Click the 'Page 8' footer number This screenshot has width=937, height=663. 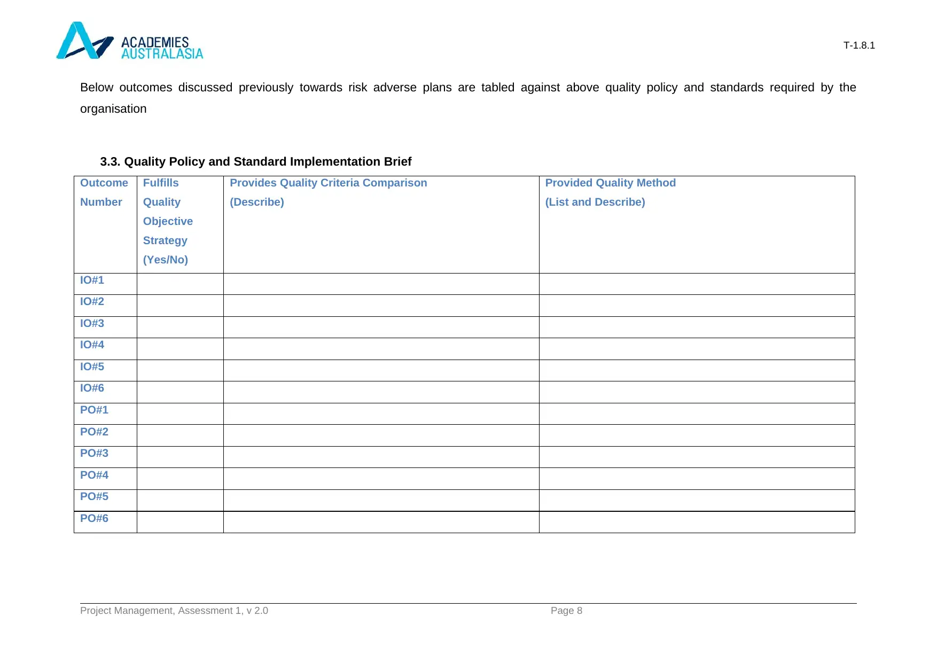[x=566, y=611]
